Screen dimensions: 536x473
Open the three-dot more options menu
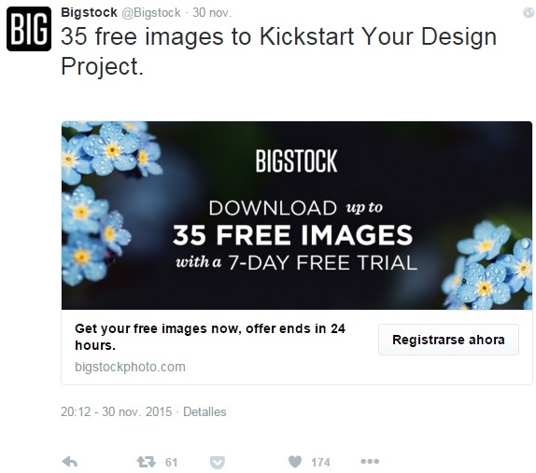[370, 462]
